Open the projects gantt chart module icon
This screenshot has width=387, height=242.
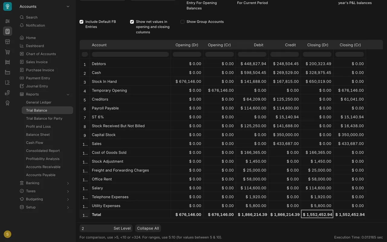8,83
